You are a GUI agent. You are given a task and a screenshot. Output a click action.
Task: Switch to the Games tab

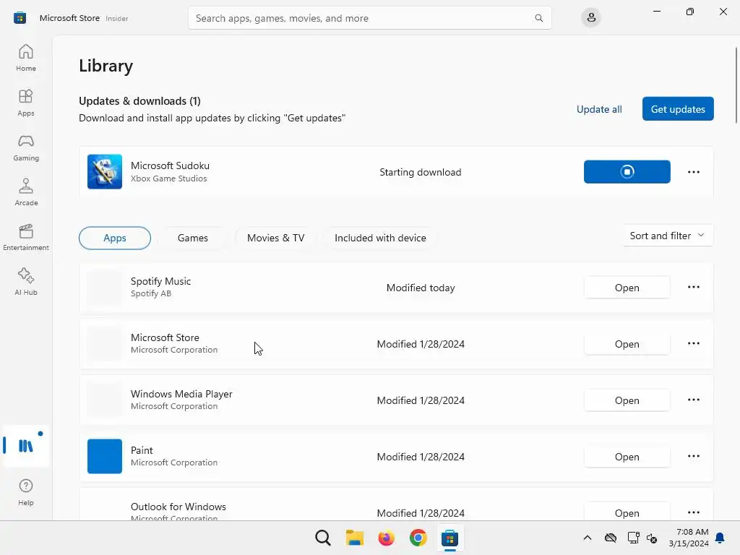192,238
